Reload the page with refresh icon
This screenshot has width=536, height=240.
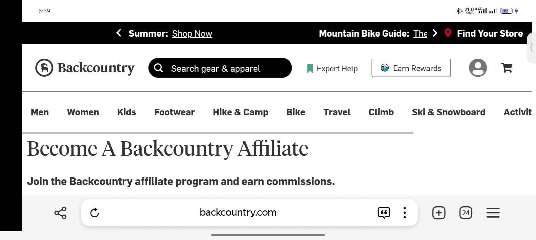point(95,213)
